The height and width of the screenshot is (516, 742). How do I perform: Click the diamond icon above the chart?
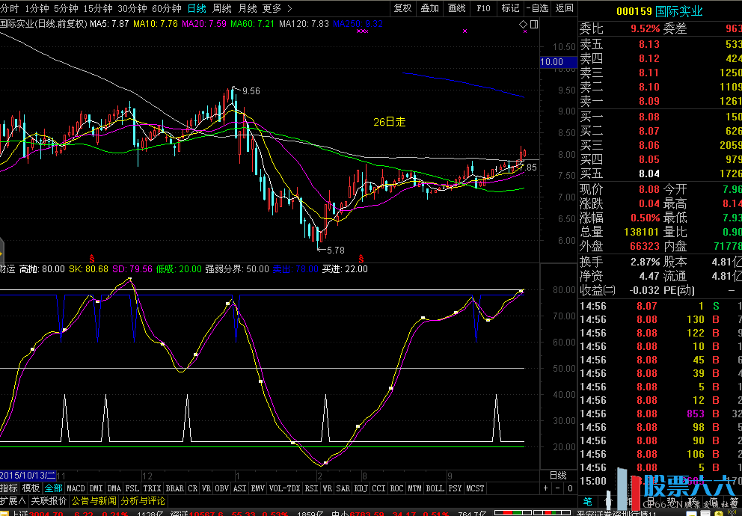[x=523, y=25]
